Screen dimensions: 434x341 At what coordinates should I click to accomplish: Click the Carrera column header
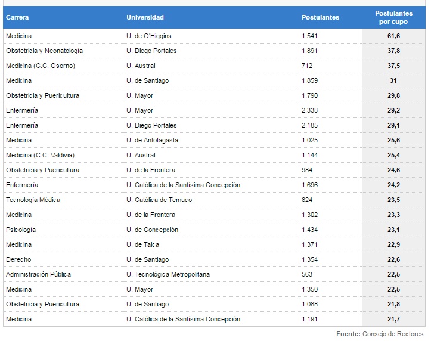(x=17, y=17)
